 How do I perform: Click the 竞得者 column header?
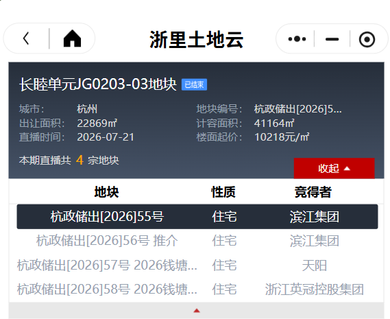pos(313,192)
